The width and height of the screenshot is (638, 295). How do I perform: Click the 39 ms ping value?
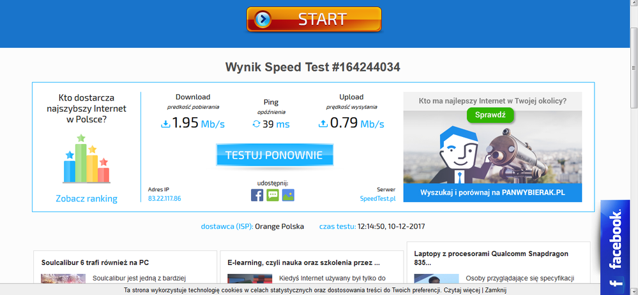click(276, 124)
